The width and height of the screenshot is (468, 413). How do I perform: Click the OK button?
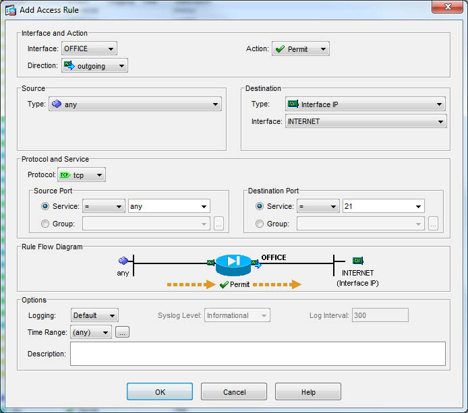(x=160, y=392)
